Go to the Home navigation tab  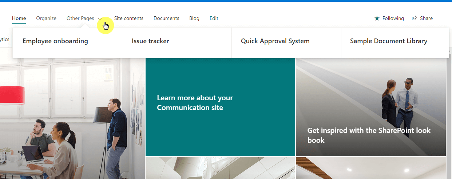click(19, 18)
